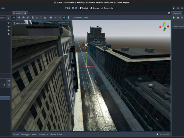Close the scene(*) tab
This screenshot has height=138, width=184.
tap(25, 13)
